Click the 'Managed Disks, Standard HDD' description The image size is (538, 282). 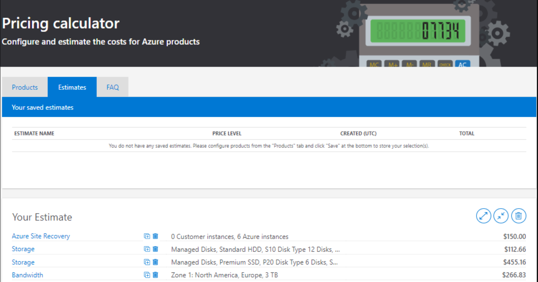point(255,250)
